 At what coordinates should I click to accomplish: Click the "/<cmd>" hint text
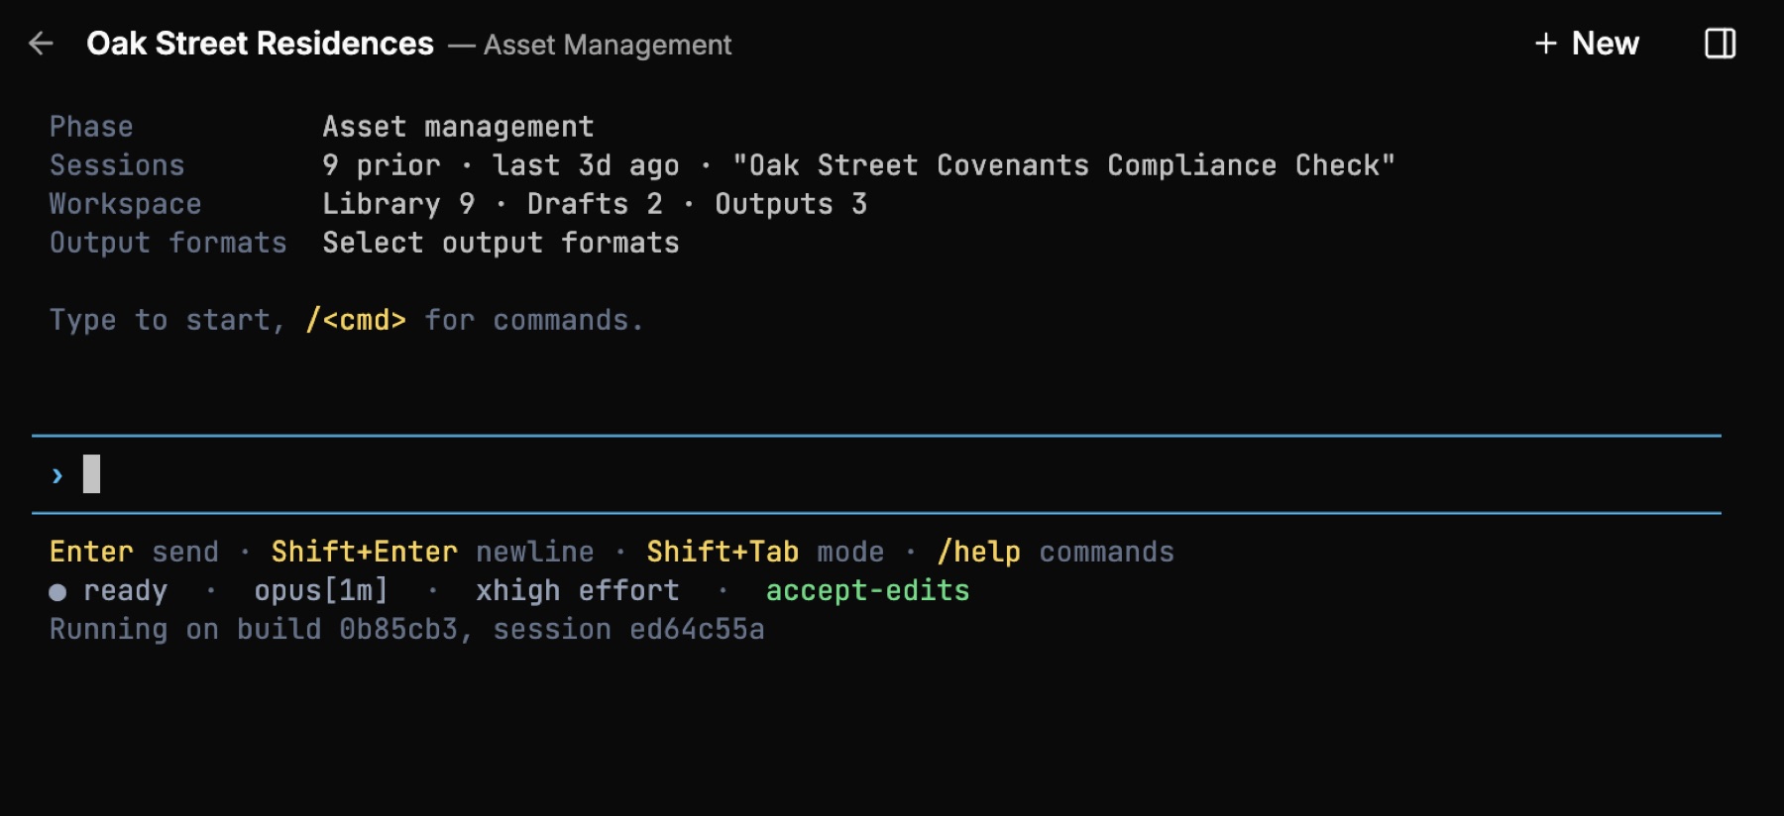point(356,320)
